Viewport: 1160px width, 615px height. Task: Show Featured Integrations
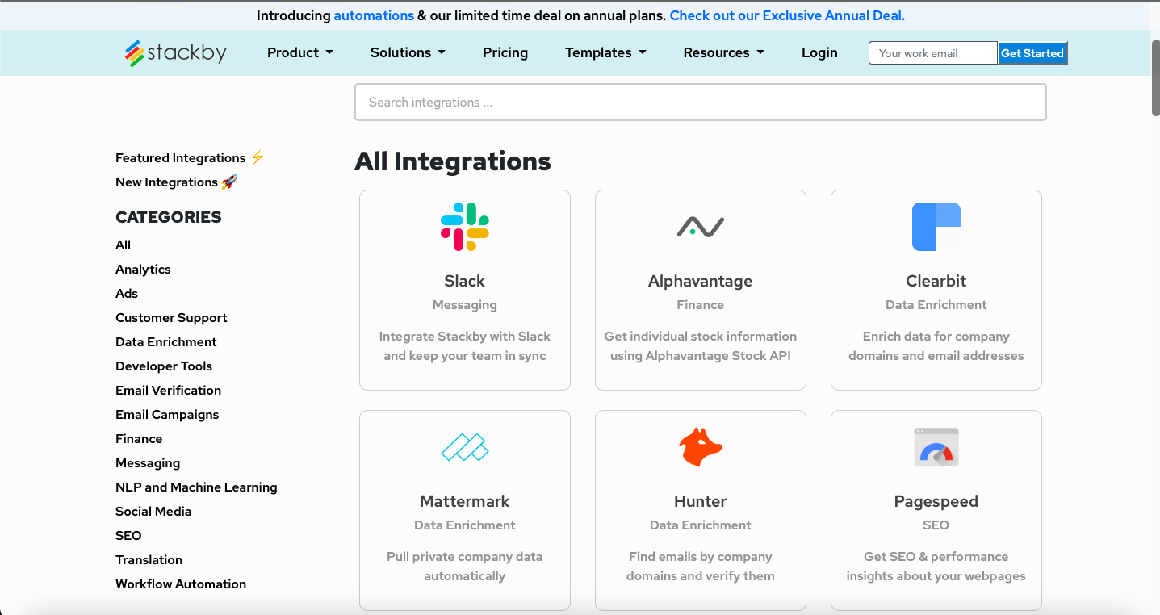coord(190,158)
